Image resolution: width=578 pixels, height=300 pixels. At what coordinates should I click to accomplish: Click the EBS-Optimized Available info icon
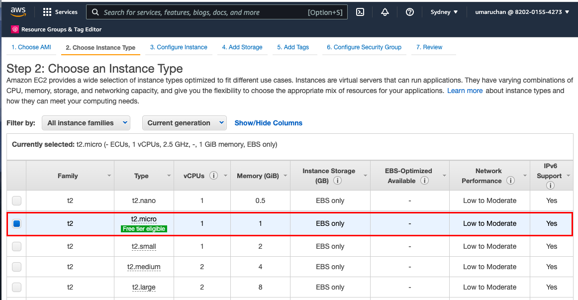coord(424,181)
